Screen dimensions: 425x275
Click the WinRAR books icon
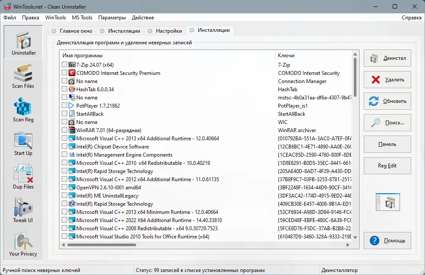coord(72,130)
